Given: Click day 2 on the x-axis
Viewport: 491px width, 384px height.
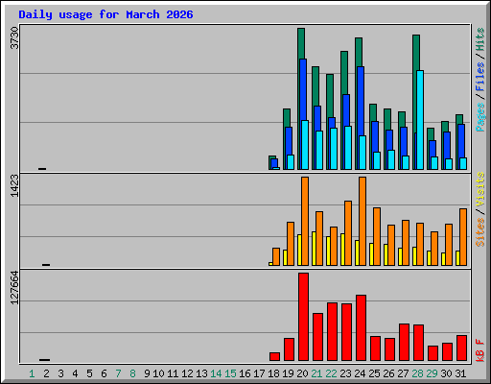Looking at the screenshot, I should (46, 373).
